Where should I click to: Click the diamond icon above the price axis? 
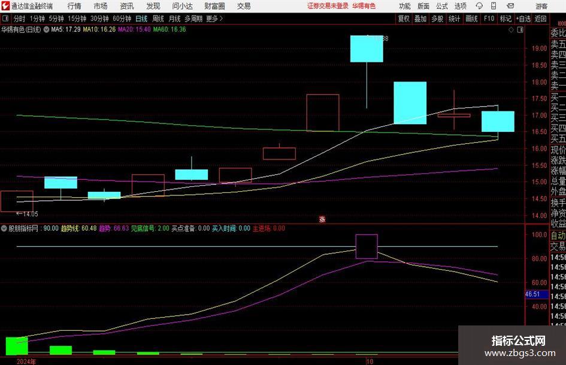coord(511,30)
